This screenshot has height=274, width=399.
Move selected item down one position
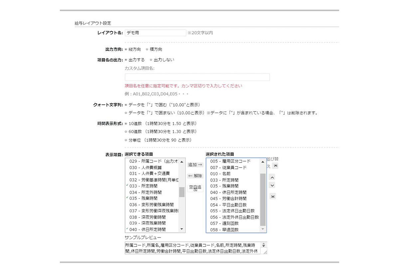[272, 185]
